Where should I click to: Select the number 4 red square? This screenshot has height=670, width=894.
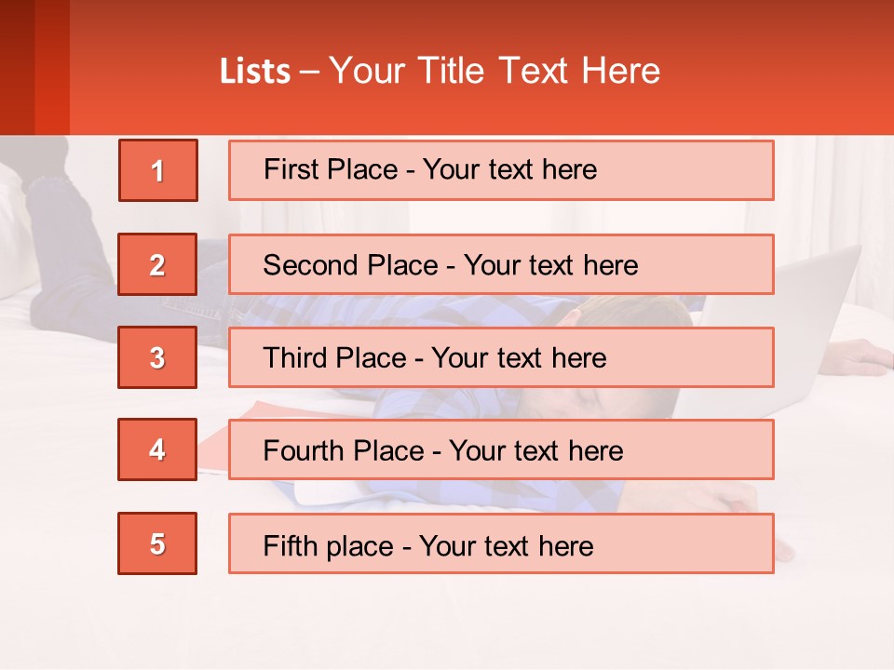pyautogui.click(x=157, y=449)
